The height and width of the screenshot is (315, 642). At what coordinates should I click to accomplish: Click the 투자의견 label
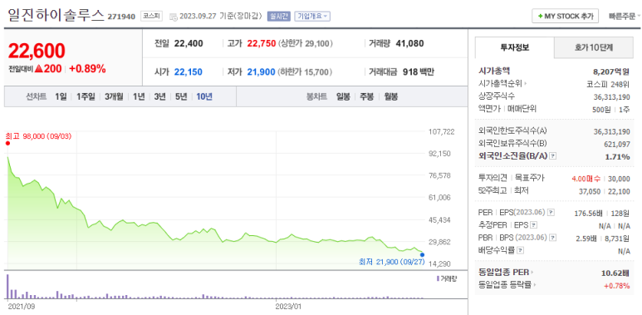click(493, 178)
